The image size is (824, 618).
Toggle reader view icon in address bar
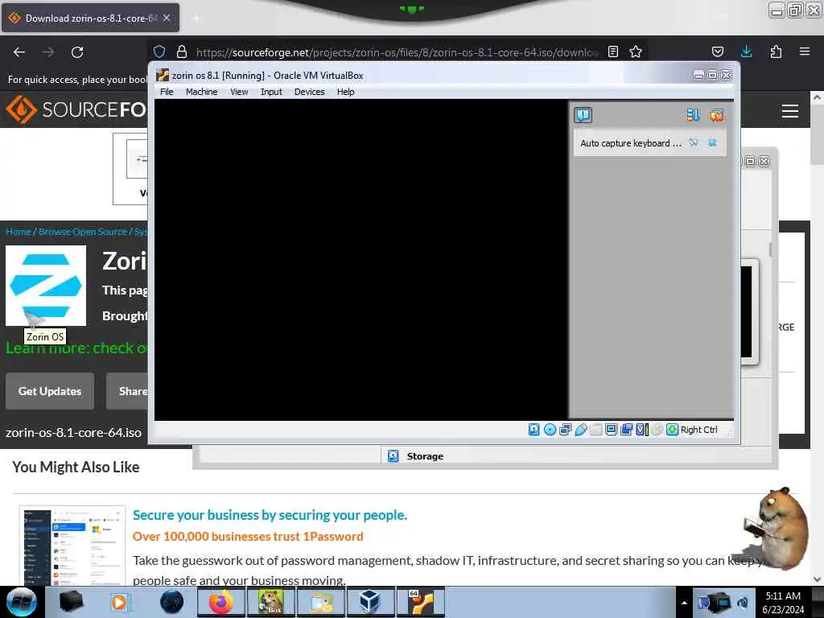(612, 51)
